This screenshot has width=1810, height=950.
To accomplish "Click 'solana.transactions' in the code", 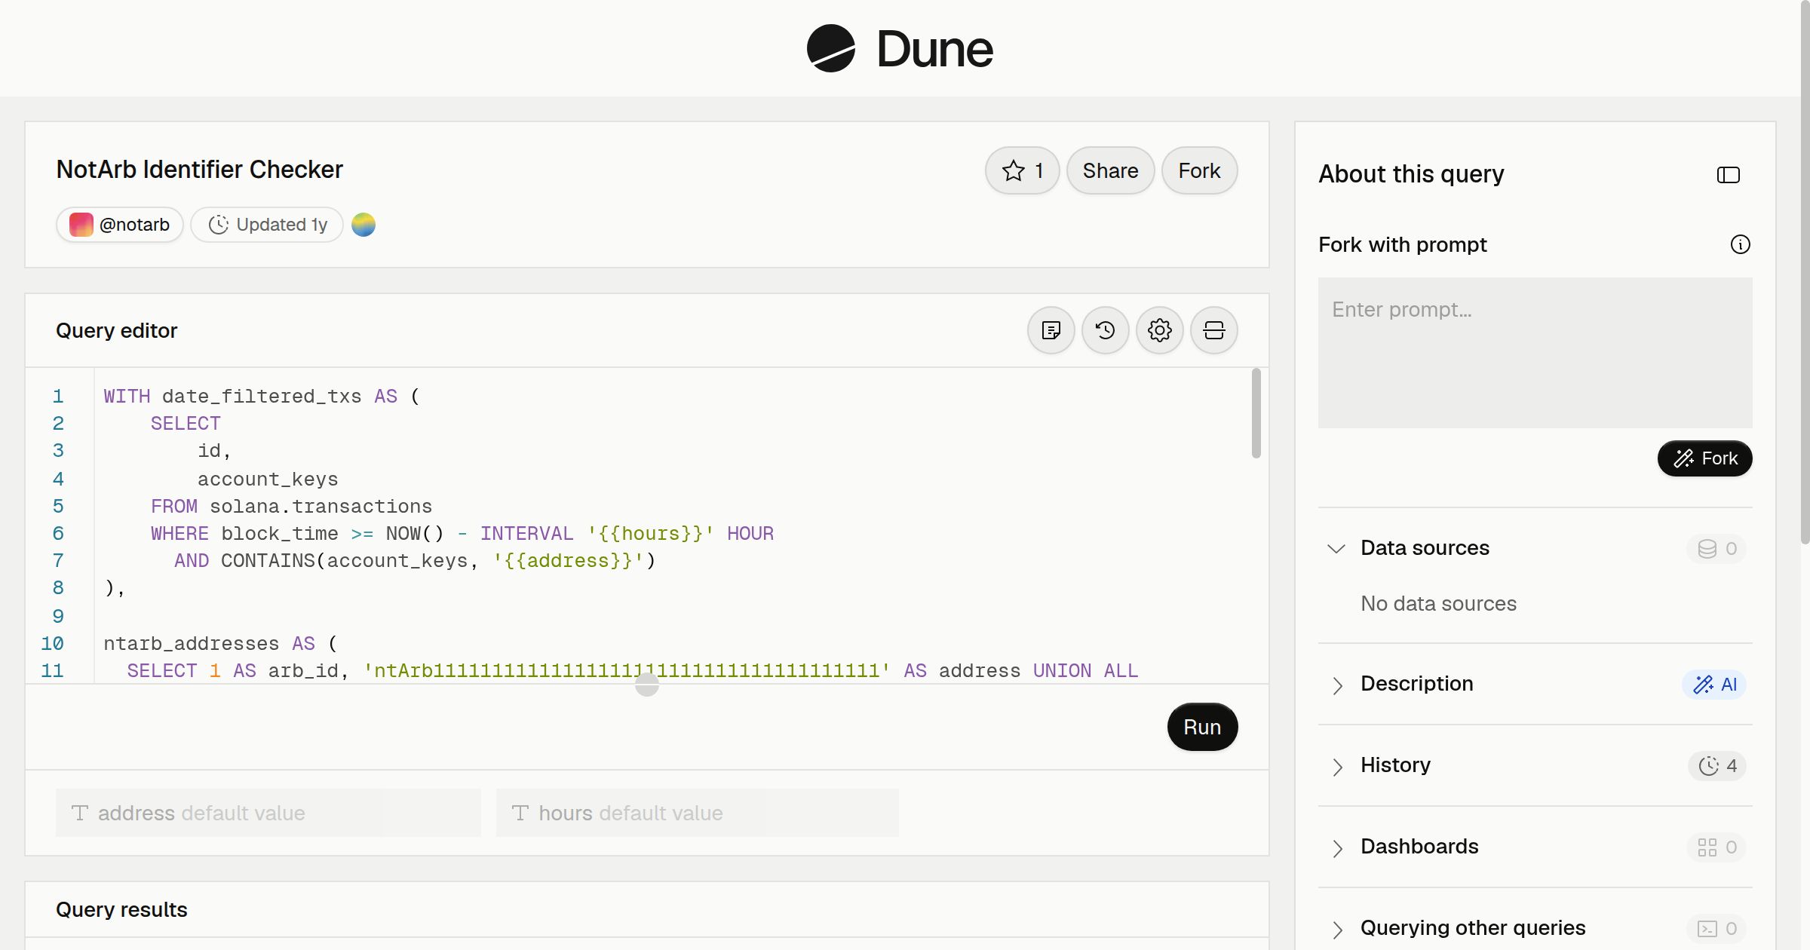I will click(321, 507).
